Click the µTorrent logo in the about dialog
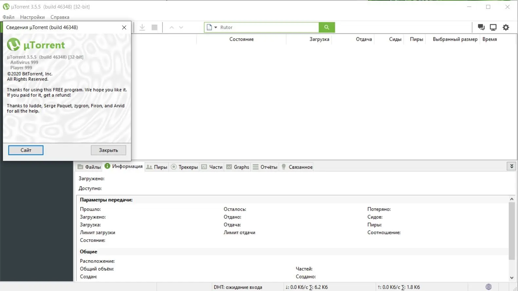 [36, 45]
